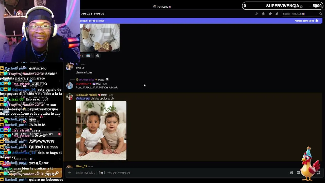Viewport: 325px width, 183px height.
Task: Click Marcar como leído button
Action: [306, 21]
